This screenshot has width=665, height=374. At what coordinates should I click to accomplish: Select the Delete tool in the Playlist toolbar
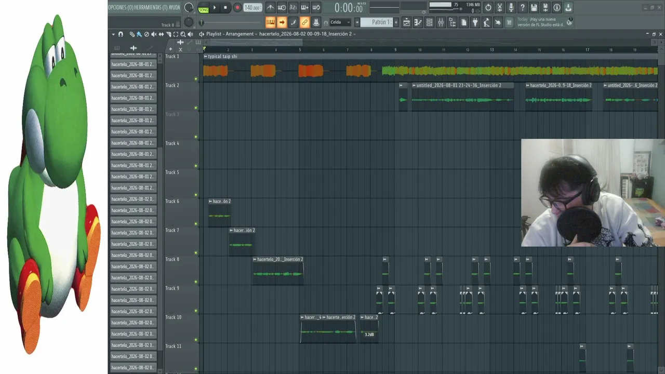(x=147, y=34)
